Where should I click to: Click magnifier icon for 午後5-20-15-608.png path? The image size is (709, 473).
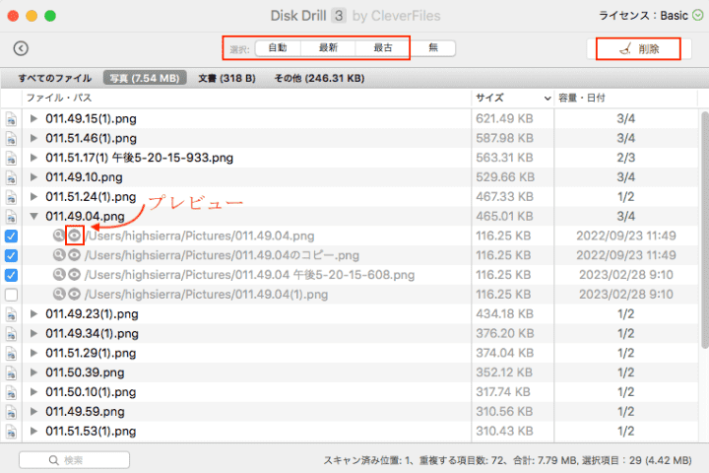59,275
